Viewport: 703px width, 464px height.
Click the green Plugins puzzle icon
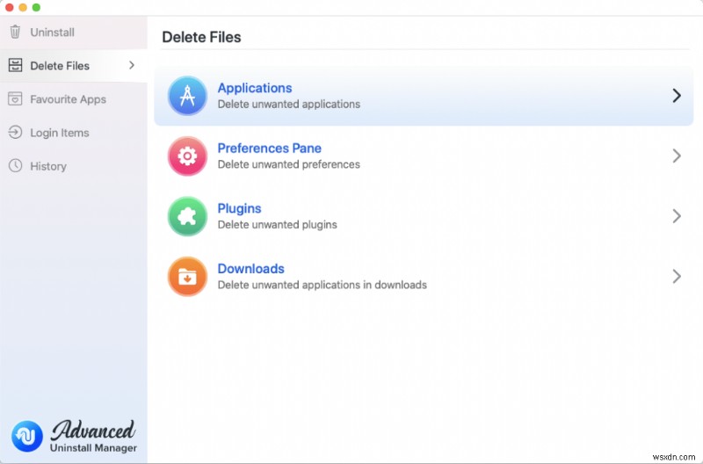(187, 216)
